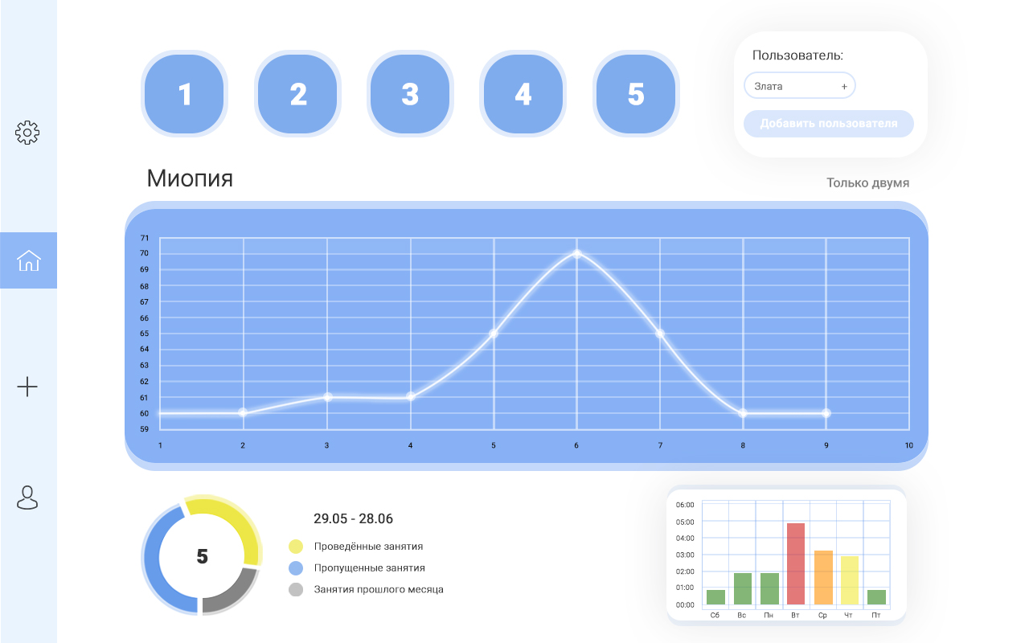Screen dimensions: 1029x643
Task: Click the 06:00 axis label in bar chart
Action: pyautogui.click(x=685, y=506)
